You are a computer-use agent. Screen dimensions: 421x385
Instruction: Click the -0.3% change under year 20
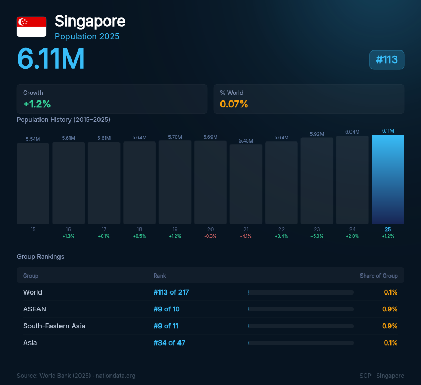(210, 236)
